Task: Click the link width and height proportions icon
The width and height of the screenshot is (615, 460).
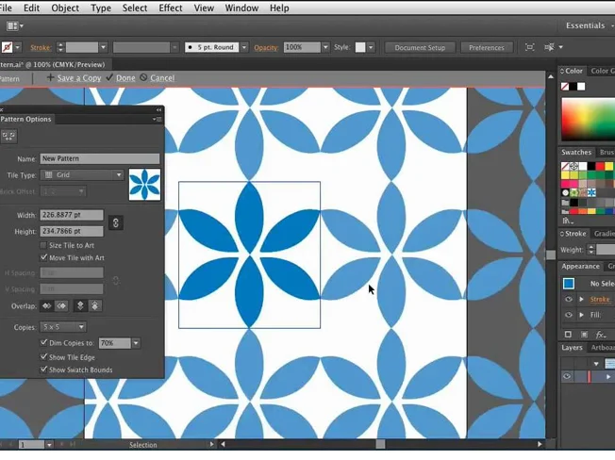Action: [115, 222]
